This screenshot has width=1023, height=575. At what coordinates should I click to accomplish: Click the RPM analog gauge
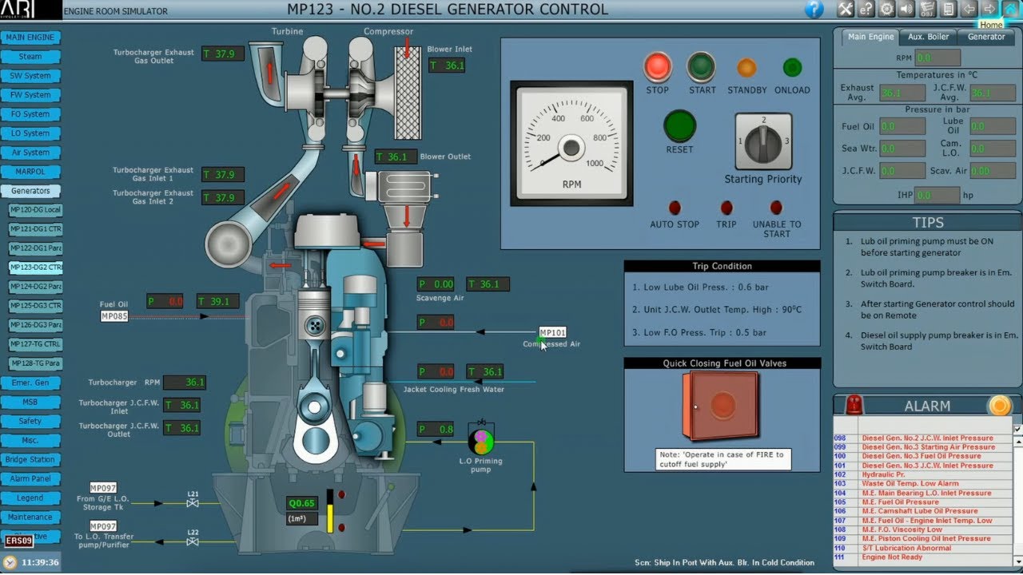point(571,142)
